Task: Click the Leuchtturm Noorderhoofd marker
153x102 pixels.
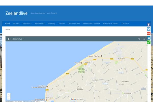Action: (x=47, y=86)
